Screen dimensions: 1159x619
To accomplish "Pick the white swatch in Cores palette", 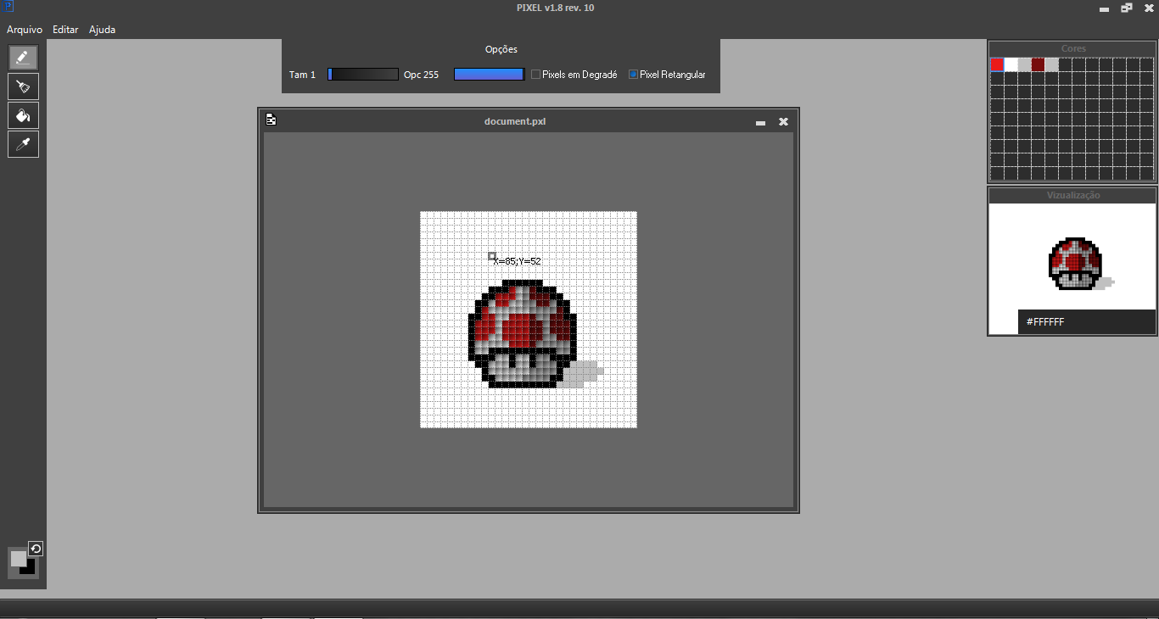I will [1011, 64].
